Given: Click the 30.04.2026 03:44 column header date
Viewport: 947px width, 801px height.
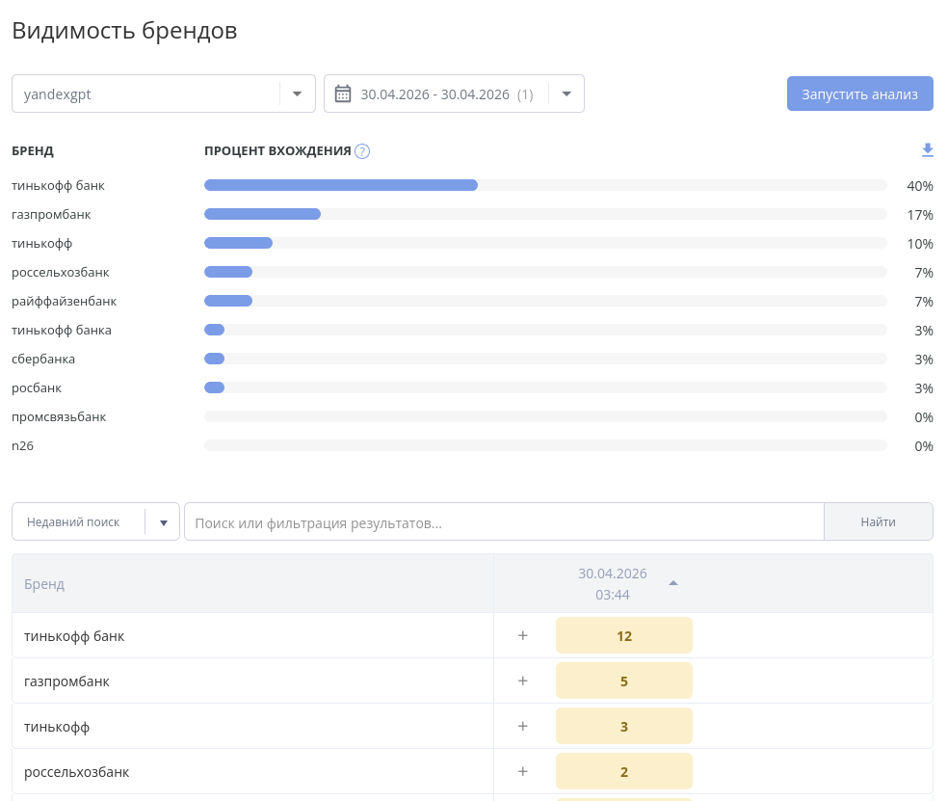Looking at the screenshot, I should tap(613, 583).
